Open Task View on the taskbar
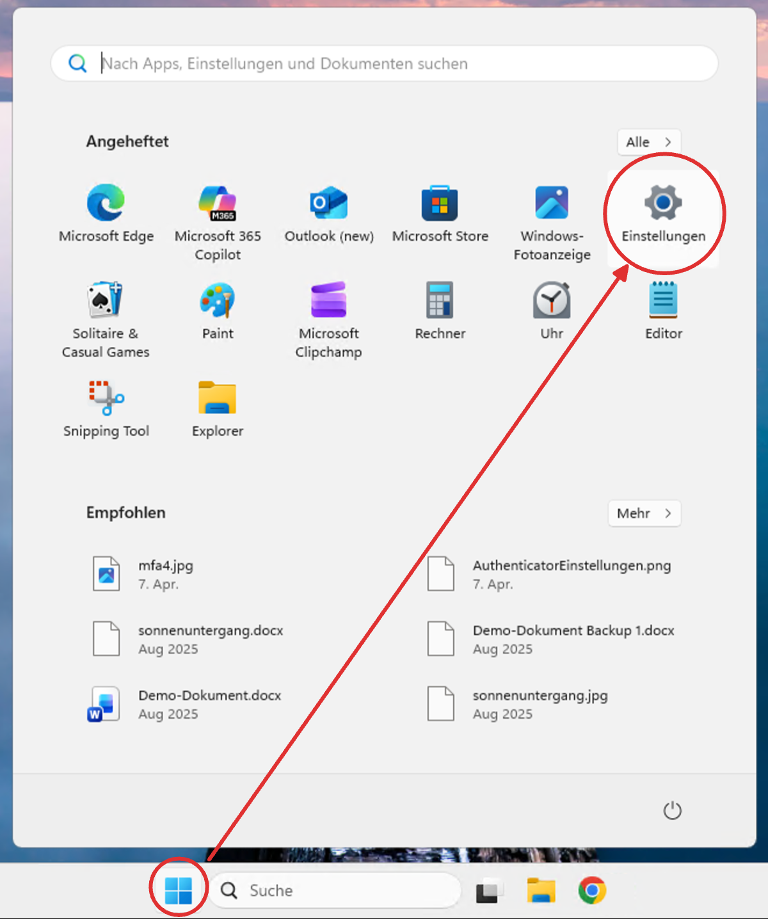This screenshot has height=919, width=768. click(x=488, y=891)
